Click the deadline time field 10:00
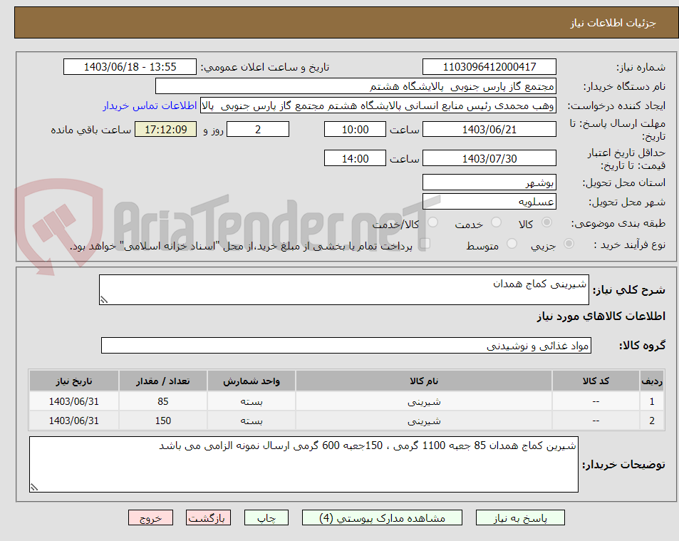 355,129
